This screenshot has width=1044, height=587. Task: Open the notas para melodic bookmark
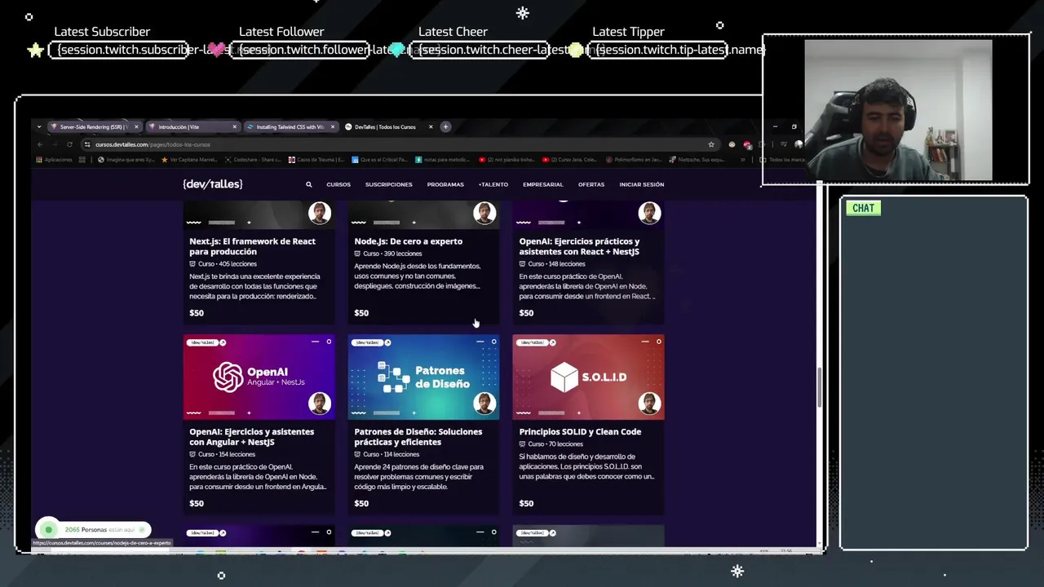[x=444, y=160]
